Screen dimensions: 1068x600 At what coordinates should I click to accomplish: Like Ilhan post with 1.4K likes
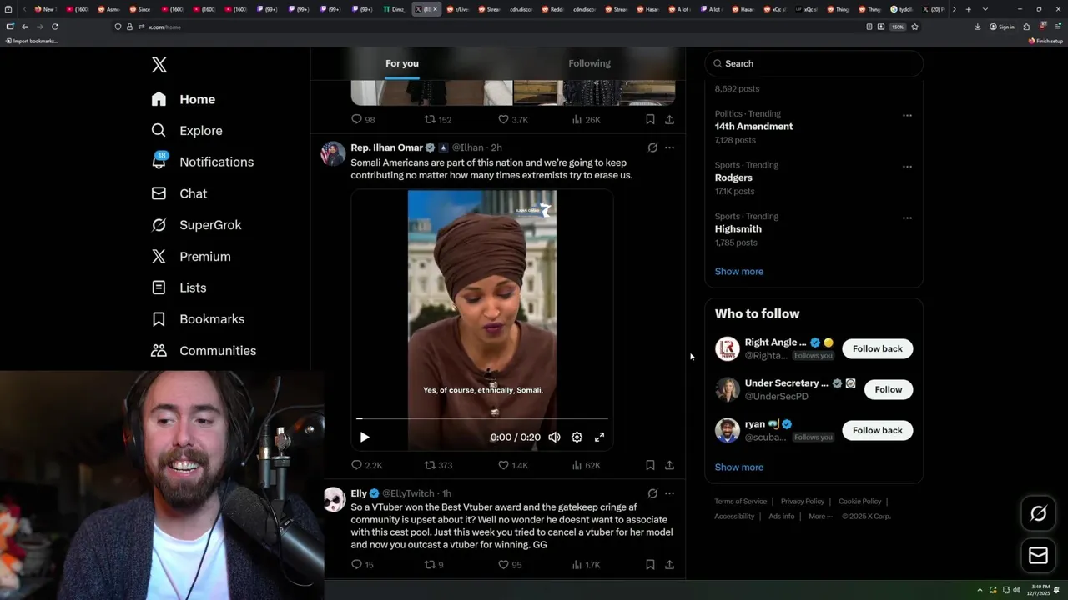click(513, 465)
